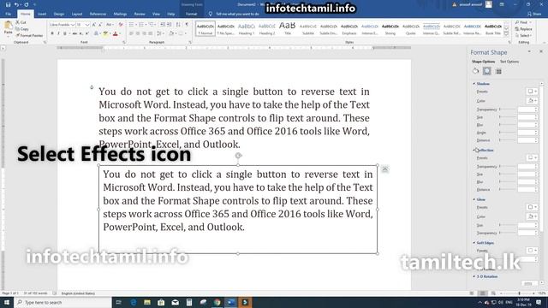The image size is (548, 308).
Task: Click Text Options in Format Shape pane
Action: [509, 62]
